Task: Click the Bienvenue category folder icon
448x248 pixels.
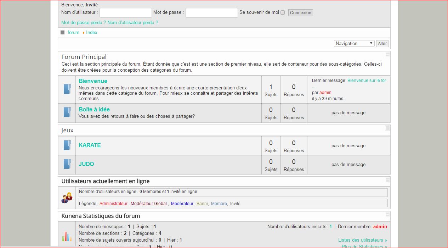Action: (67, 89)
